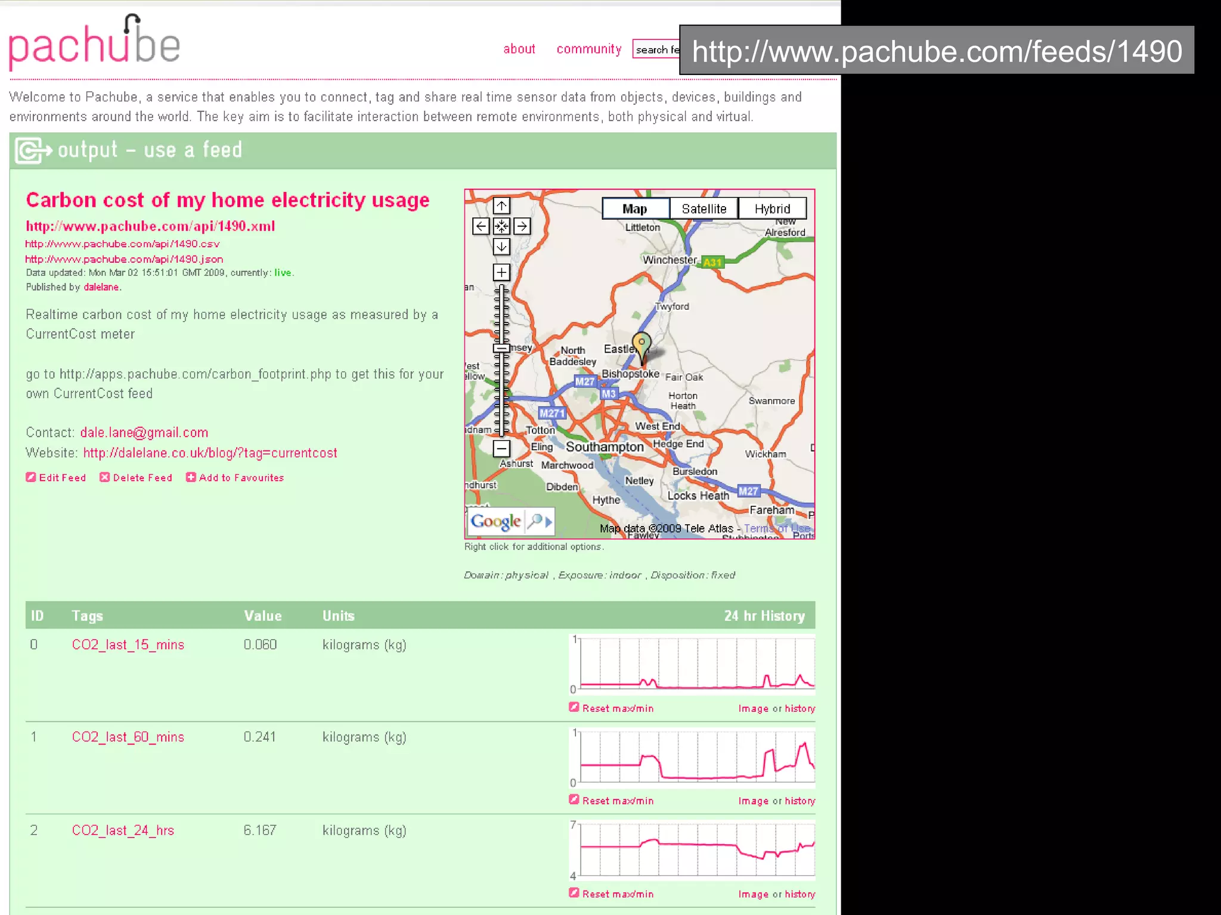Switch map to Hybrid view
Screen dimensions: 1221x915
click(x=773, y=209)
